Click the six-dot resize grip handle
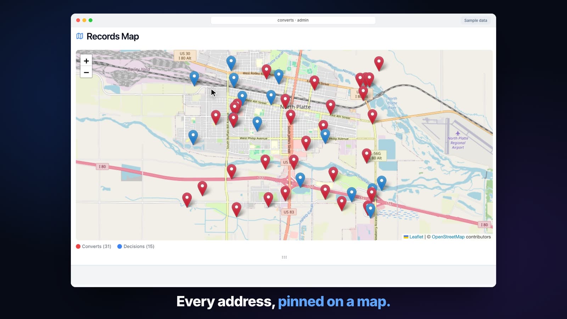 coord(284,257)
